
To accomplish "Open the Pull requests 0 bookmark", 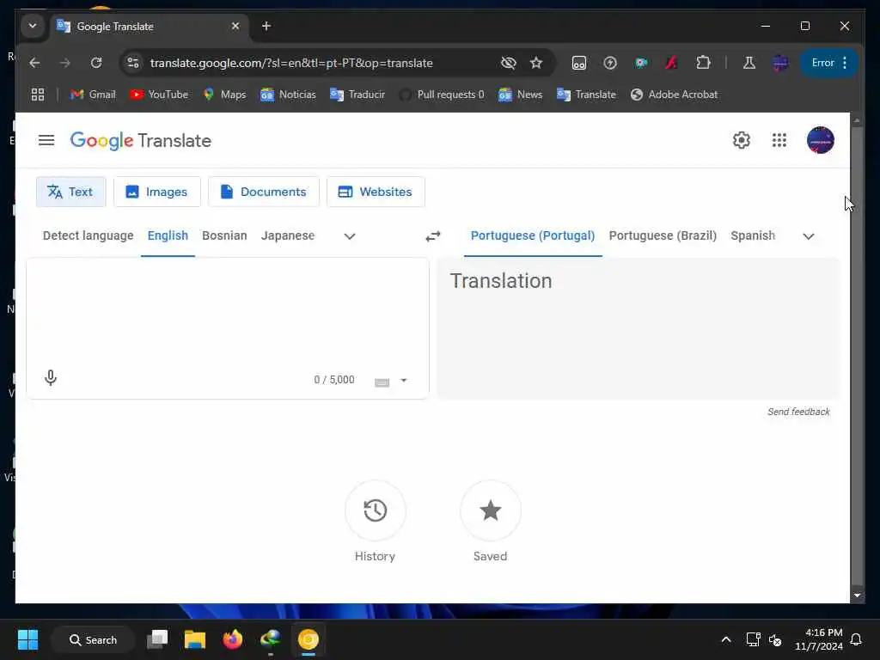I will (442, 95).
